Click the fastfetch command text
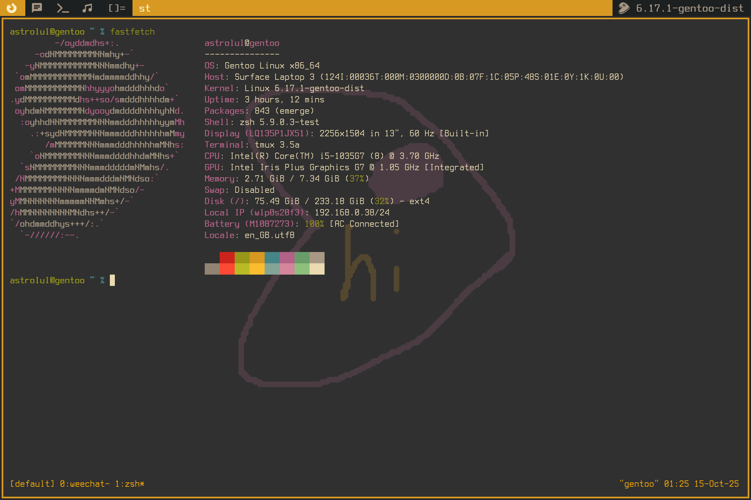The width and height of the screenshot is (751, 500). coord(132,32)
